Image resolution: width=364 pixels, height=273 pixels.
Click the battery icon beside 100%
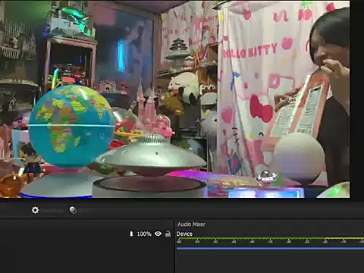click(131, 234)
